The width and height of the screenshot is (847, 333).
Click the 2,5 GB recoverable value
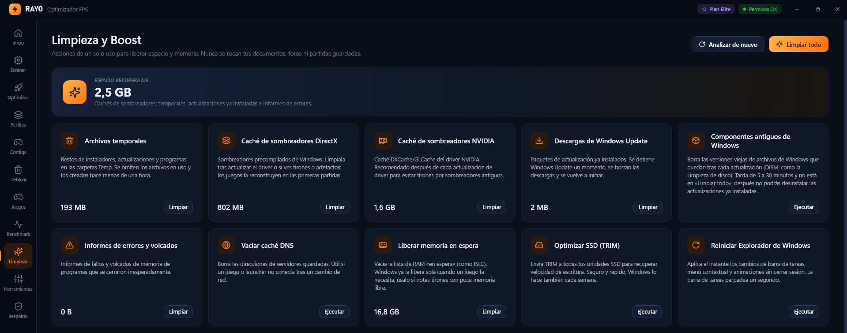tap(113, 92)
